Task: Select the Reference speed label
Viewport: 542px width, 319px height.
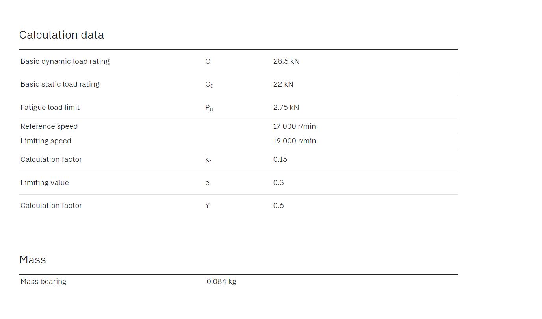Action: (x=49, y=126)
